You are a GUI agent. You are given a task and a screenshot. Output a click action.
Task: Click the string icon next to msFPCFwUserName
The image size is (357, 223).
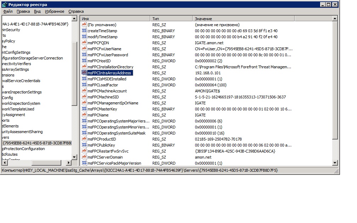tap(84, 48)
